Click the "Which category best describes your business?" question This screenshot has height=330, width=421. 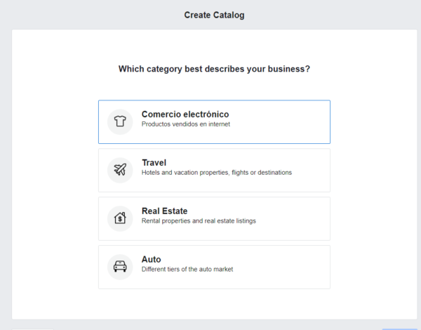click(x=214, y=69)
